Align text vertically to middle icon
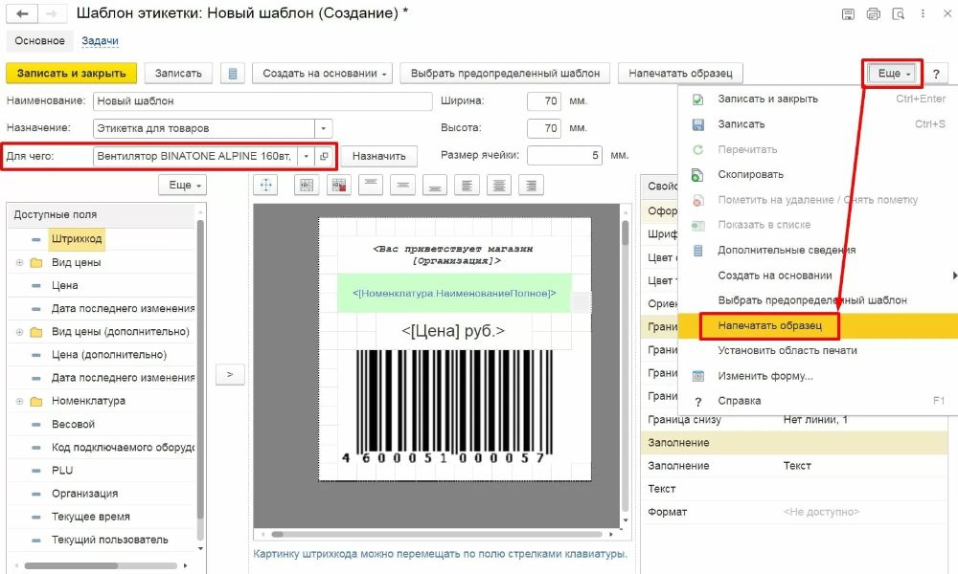 coord(402,185)
